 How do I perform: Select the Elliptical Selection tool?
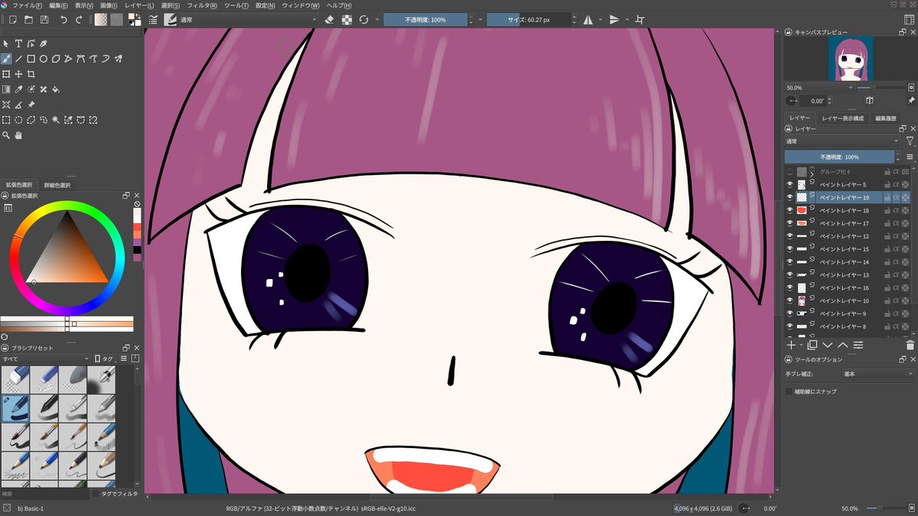point(18,120)
